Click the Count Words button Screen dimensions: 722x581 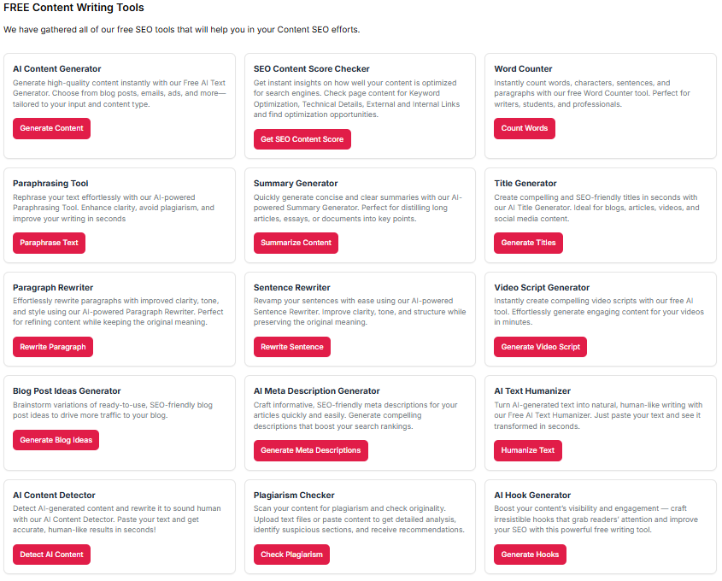[x=525, y=128]
